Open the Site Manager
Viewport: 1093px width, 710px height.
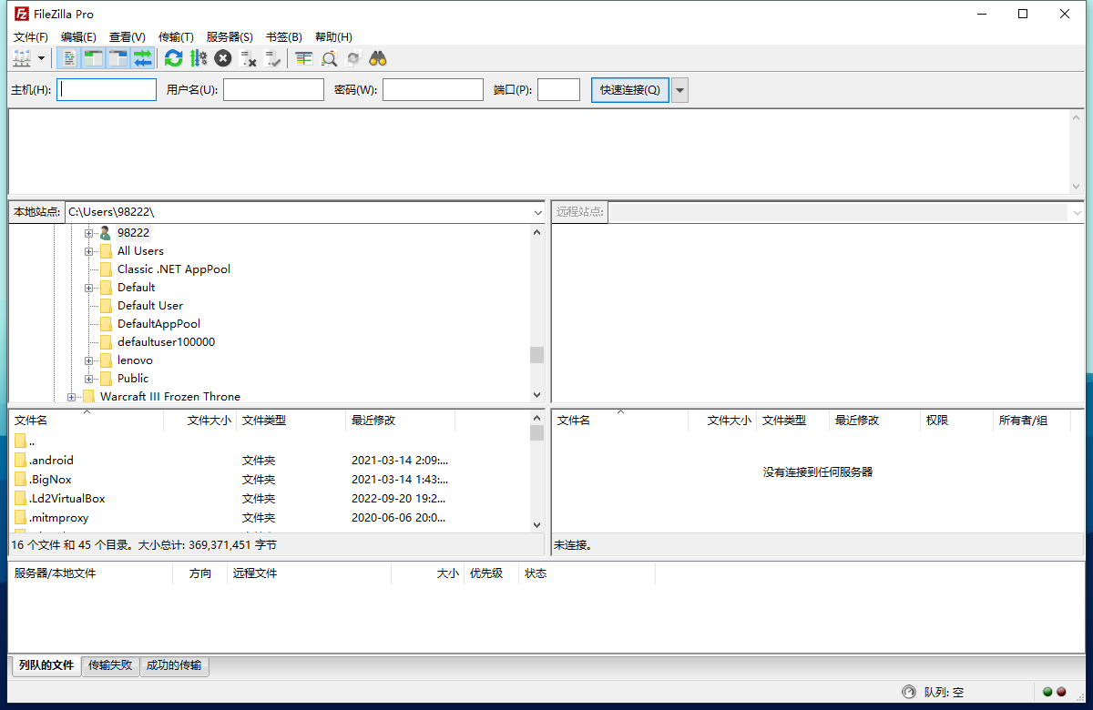(22, 58)
